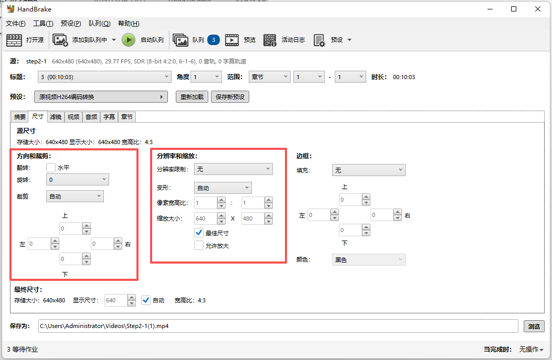552x360 pixels.
Task: Uncheck the 最佳尺寸 optimal size checkbox
Action: (x=199, y=233)
